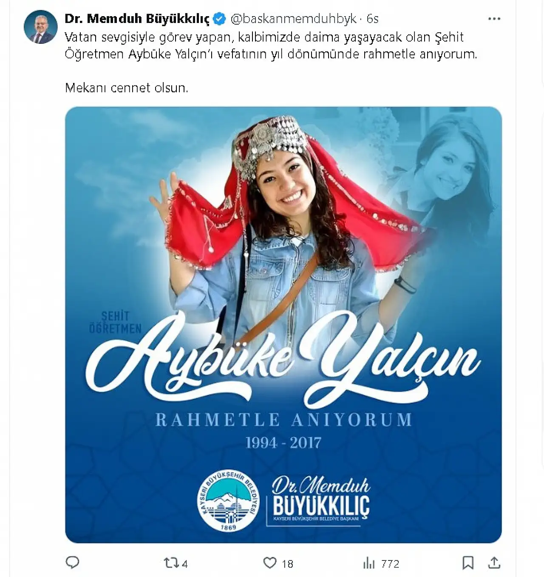Screen dimensions: 544x577
Task: Click the tweet text about Şehit Öğretmen
Action: (x=271, y=46)
